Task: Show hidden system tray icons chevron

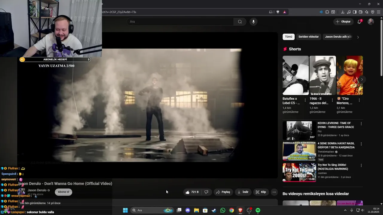Action: (345, 210)
